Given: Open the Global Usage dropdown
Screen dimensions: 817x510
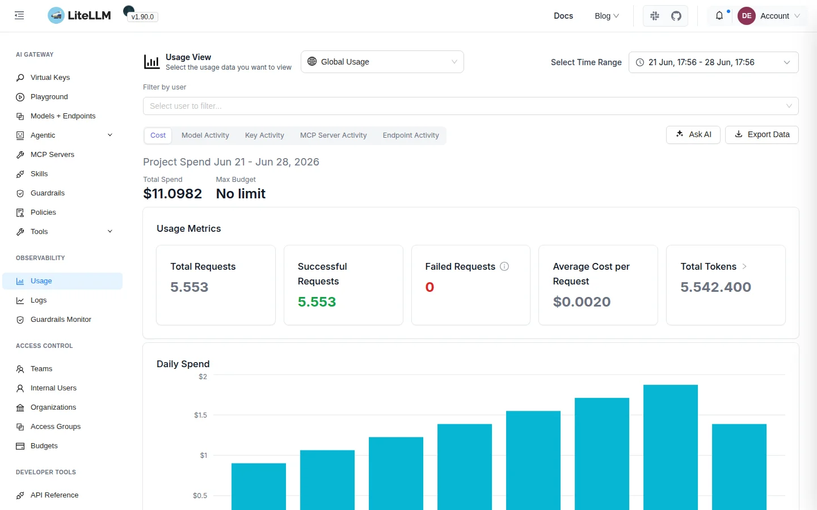Looking at the screenshot, I should 382,62.
